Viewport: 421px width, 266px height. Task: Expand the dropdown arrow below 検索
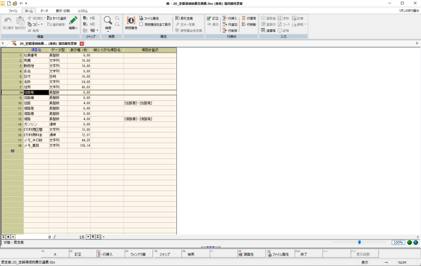pos(108,32)
